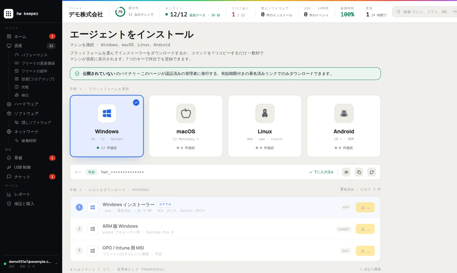Open USB 制御 in the sidebar
Screen dimensions: 457x273
(31, 167)
